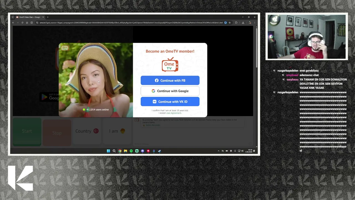355x200 pixels.
Task: Click the OmeTV logo in the dialog
Action: 170,64
